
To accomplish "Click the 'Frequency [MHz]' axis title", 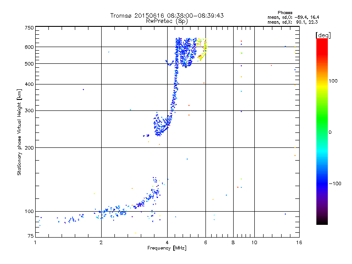I will point(167,248).
